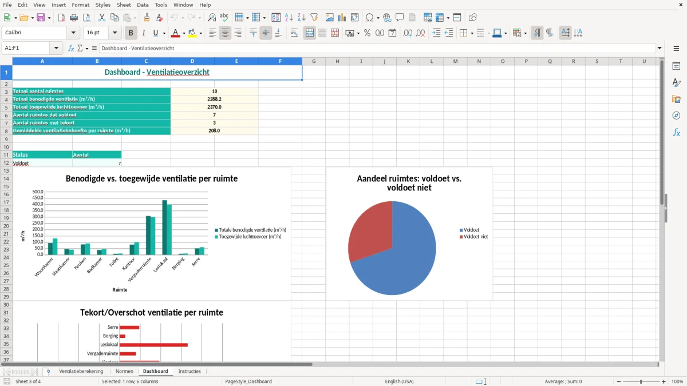Sort ascending with the A-Z icon
The height and width of the screenshot is (386, 687).
[289, 18]
